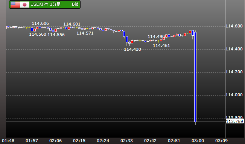Screen dimensions: 245x144
Task: Click the US flag icon
Action: click(x=15, y=5)
